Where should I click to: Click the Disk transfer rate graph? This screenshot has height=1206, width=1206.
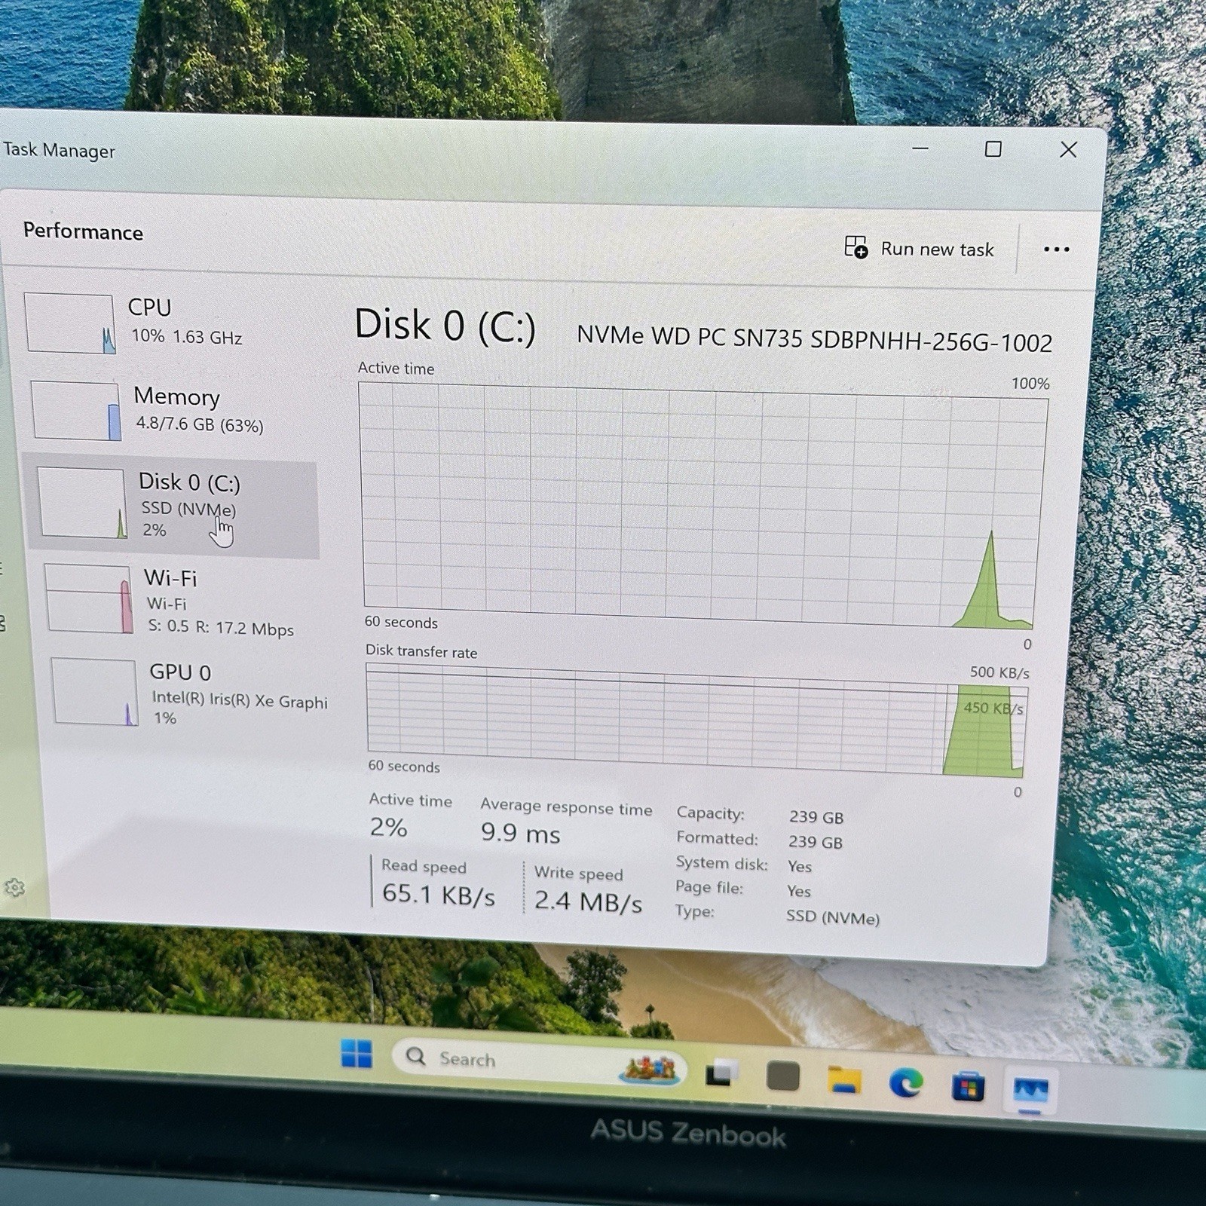point(696,720)
